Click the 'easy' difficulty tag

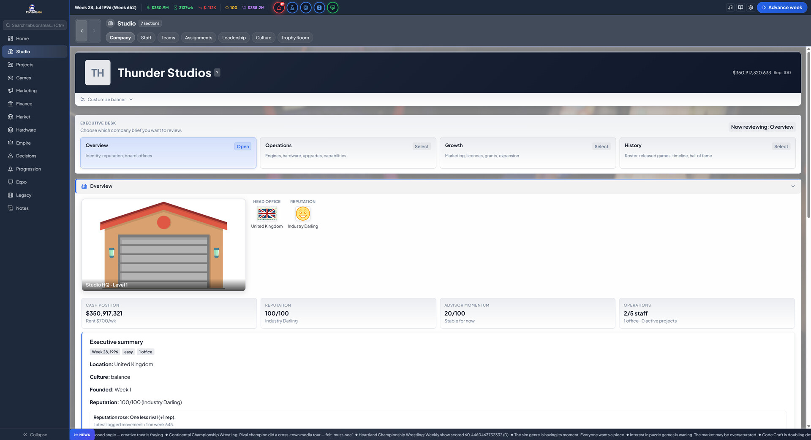pos(128,352)
